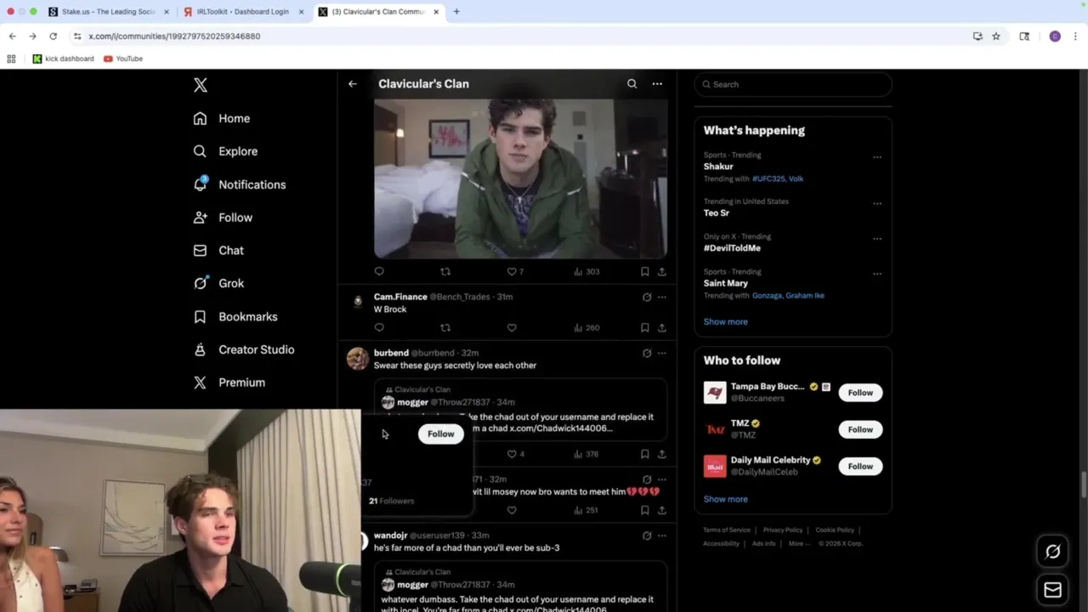Open more menu on wandojr post
The width and height of the screenshot is (1088, 612).
[x=661, y=536]
